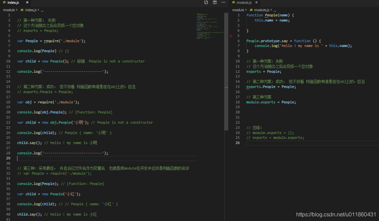Screen dimensions: 379x221
Task: Open the More Actions ellipsis menu
Action: point(223,2)
